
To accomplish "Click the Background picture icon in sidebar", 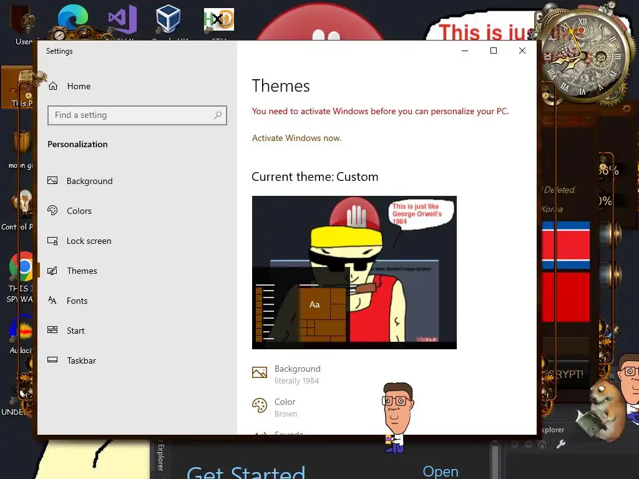I will (x=52, y=180).
